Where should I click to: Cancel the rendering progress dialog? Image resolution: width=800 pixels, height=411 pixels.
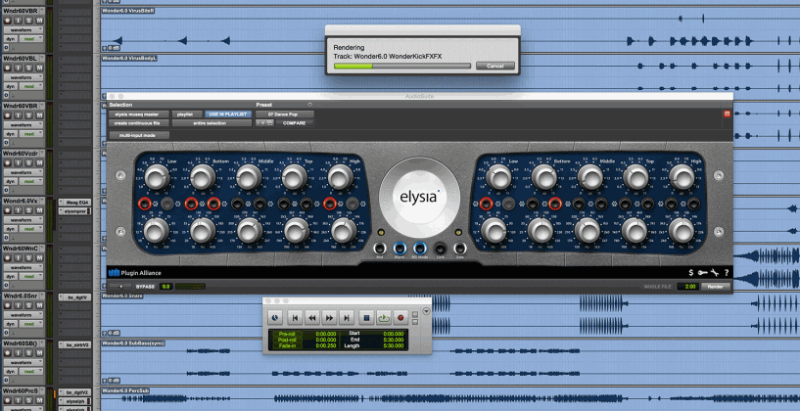pyautogui.click(x=494, y=66)
